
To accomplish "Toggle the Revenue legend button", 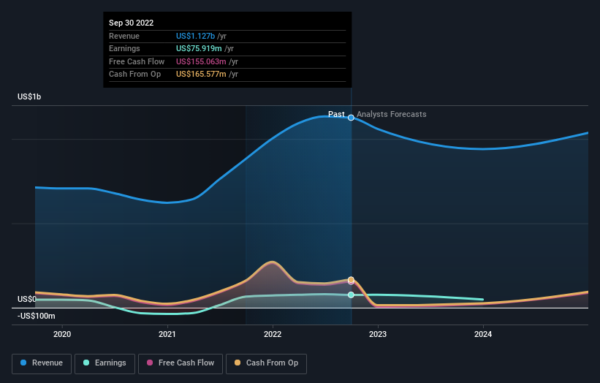I will 42,363.
